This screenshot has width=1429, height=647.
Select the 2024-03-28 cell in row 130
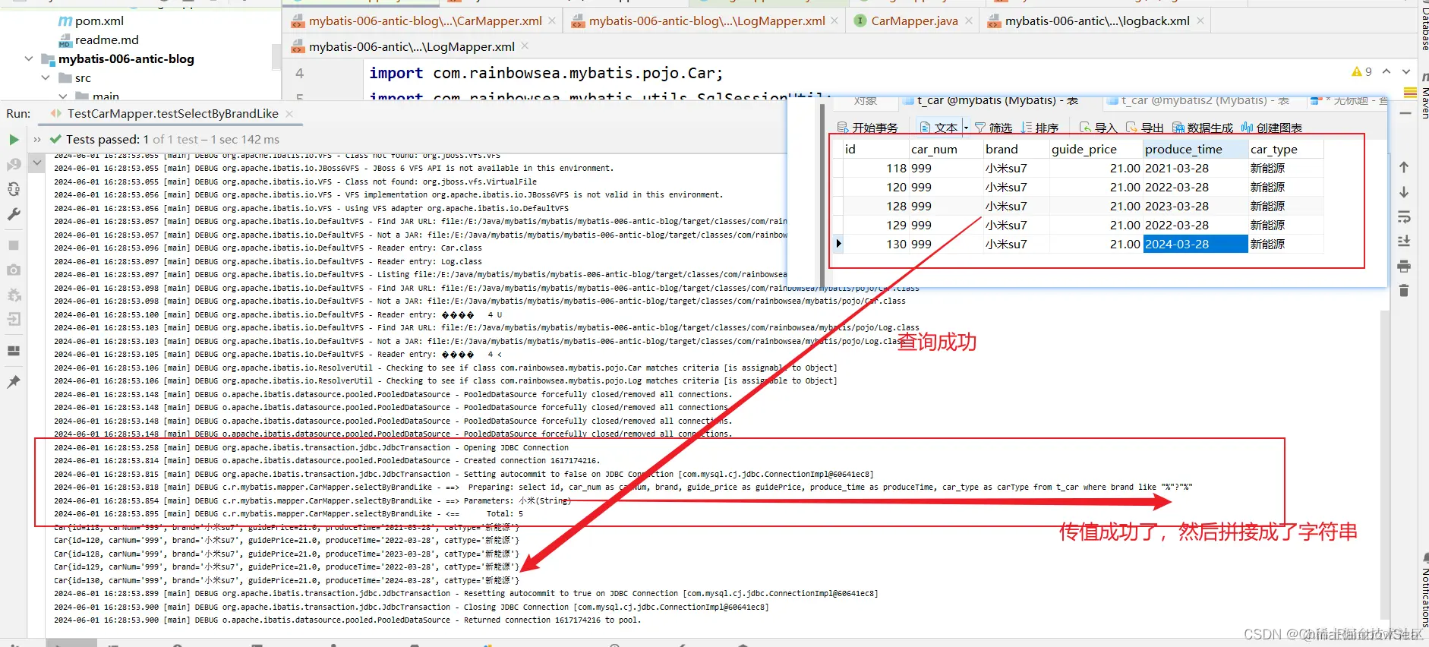click(1195, 244)
